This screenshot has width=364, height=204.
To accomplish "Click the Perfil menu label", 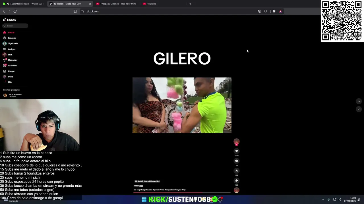I will [x=11, y=77].
